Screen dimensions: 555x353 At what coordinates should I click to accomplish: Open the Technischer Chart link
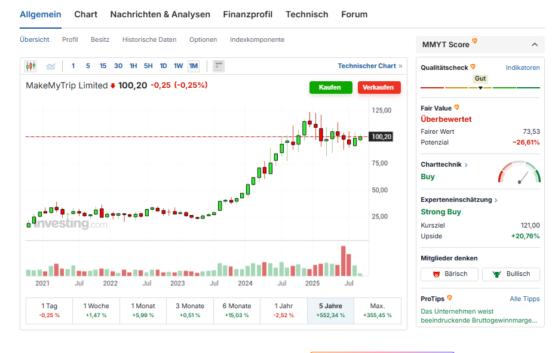point(369,66)
